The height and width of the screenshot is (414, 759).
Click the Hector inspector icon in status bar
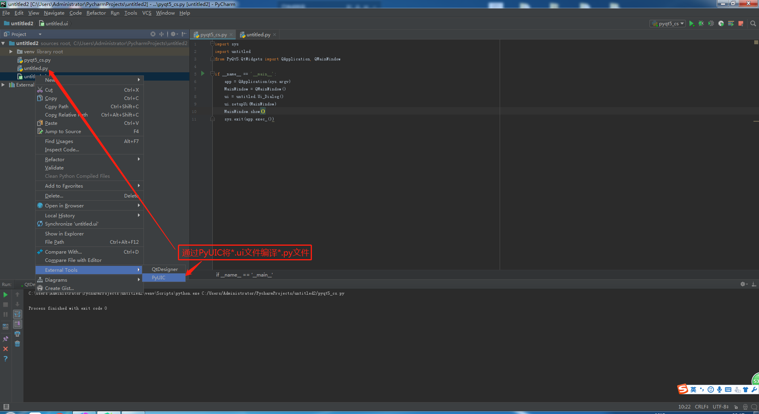click(745, 407)
